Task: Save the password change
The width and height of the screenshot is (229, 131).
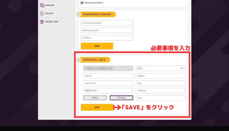Action: click(x=97, y=46)
